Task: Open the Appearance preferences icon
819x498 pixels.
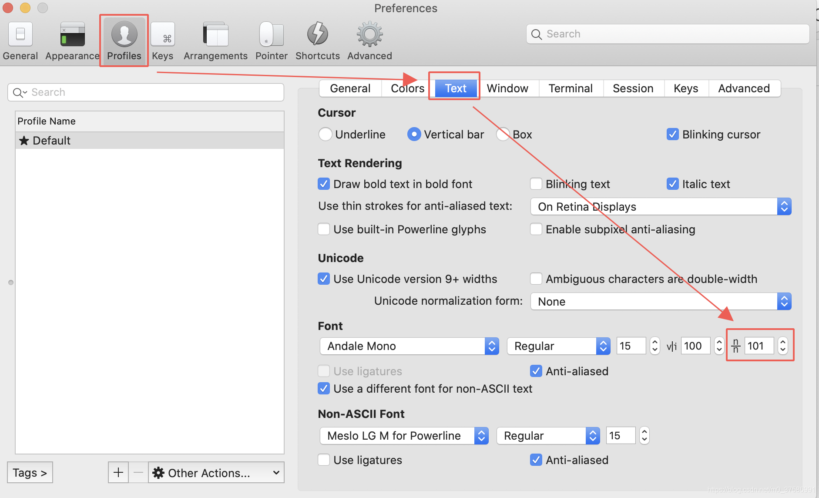Action: coord(72,34)
